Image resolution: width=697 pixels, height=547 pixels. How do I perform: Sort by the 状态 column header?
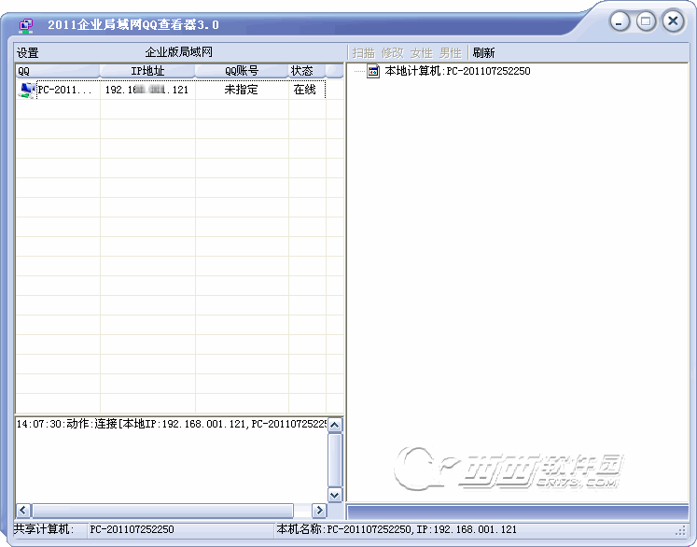(x=307, y=71)
